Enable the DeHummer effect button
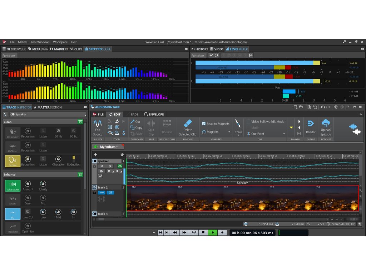 tap(13, 133)
